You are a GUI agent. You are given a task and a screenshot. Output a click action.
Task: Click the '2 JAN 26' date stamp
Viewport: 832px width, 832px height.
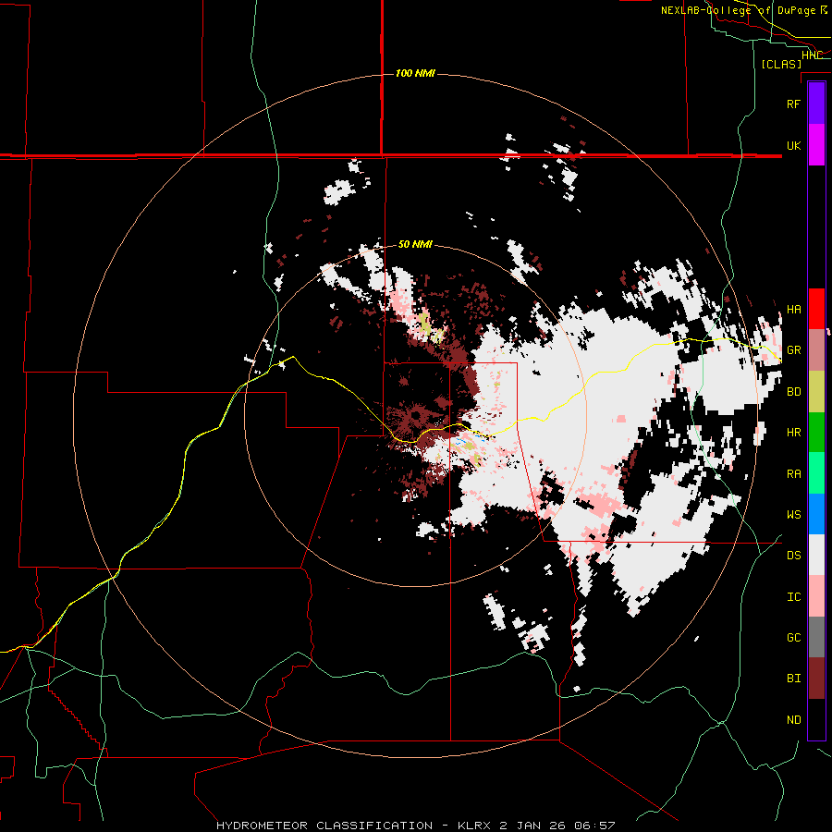coord(532,826)
